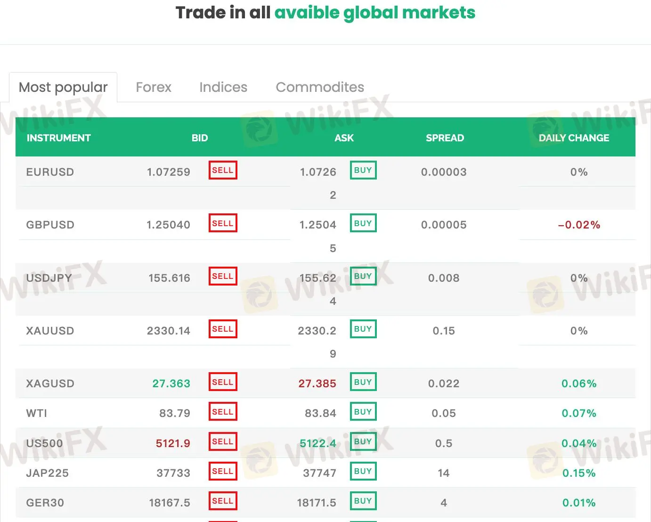
Task: Switch to the Indices tab
Action: pos(223,87)
